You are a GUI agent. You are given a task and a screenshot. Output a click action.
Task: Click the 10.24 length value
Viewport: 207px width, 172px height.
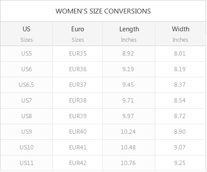tap(128, 132)
